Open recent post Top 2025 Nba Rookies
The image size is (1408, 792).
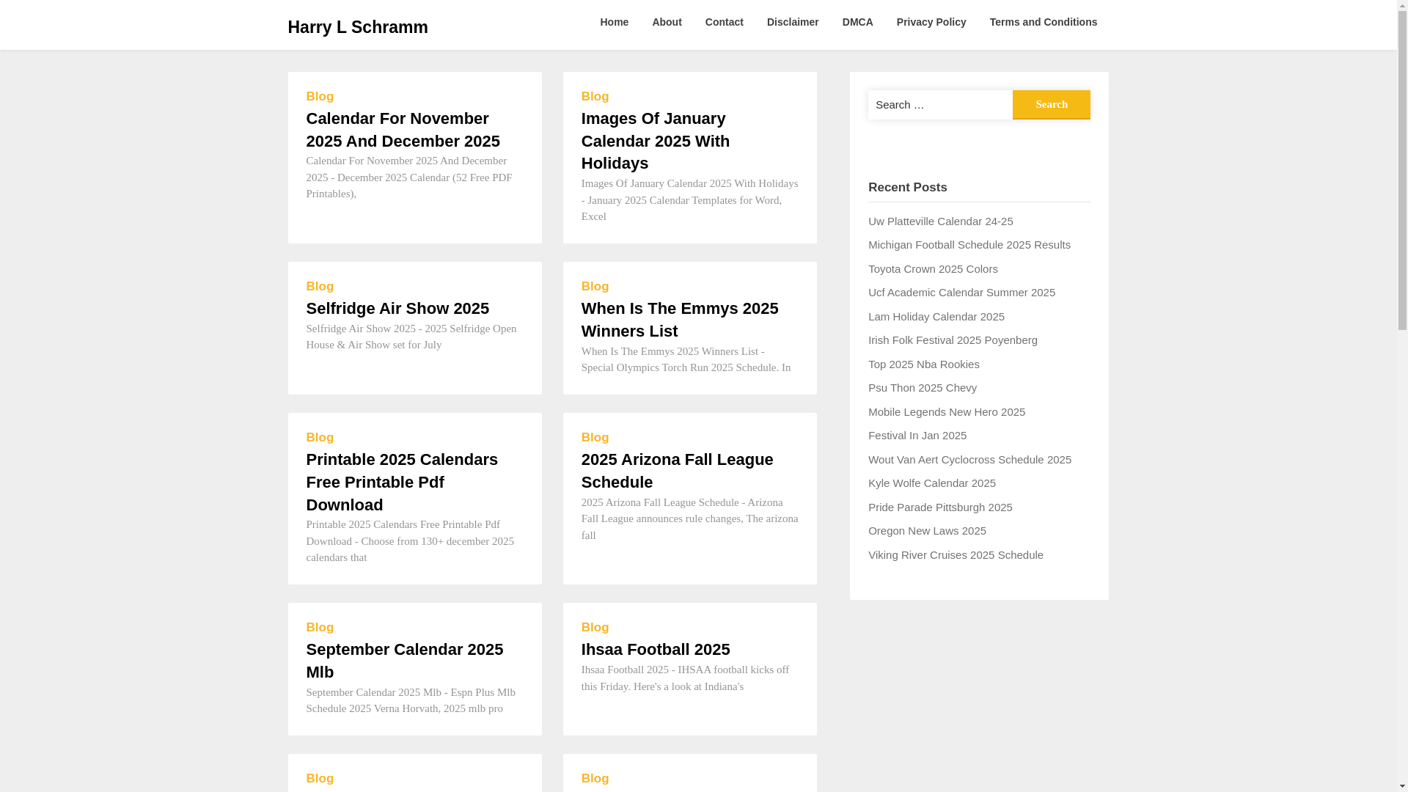click(x=923, y=364)
